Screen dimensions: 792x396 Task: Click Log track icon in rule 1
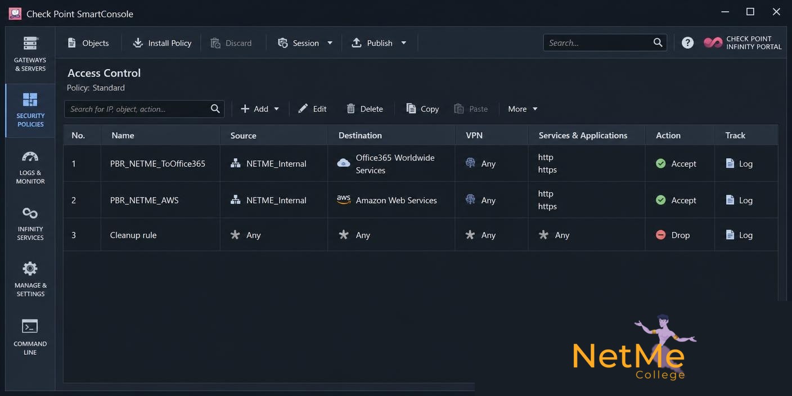coord(730,163)
